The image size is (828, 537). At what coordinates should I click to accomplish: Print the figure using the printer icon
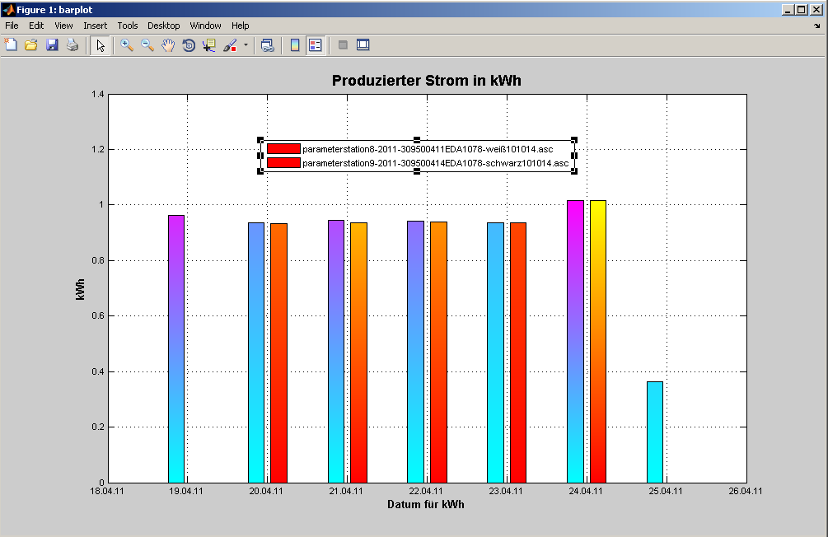tap(73, 45)
